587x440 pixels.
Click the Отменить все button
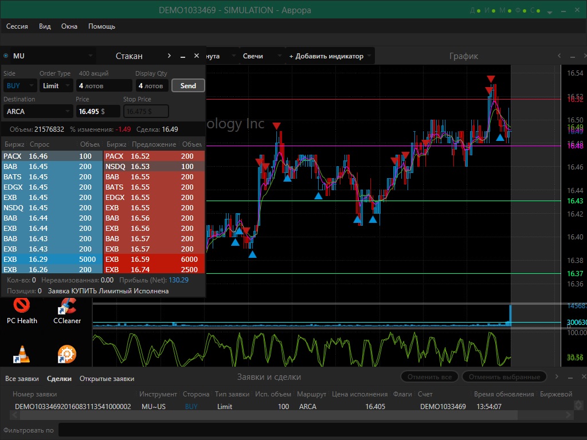click(x=429, y=377)
